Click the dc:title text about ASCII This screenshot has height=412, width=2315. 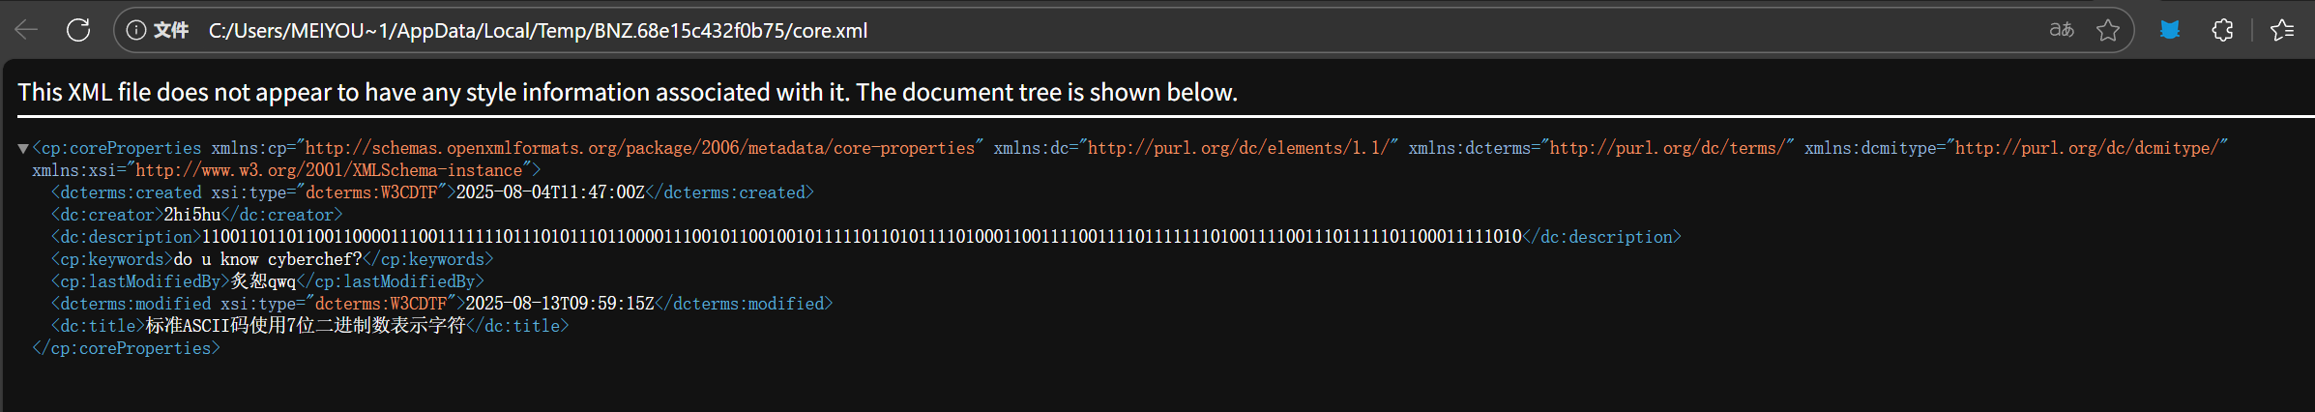306,326
